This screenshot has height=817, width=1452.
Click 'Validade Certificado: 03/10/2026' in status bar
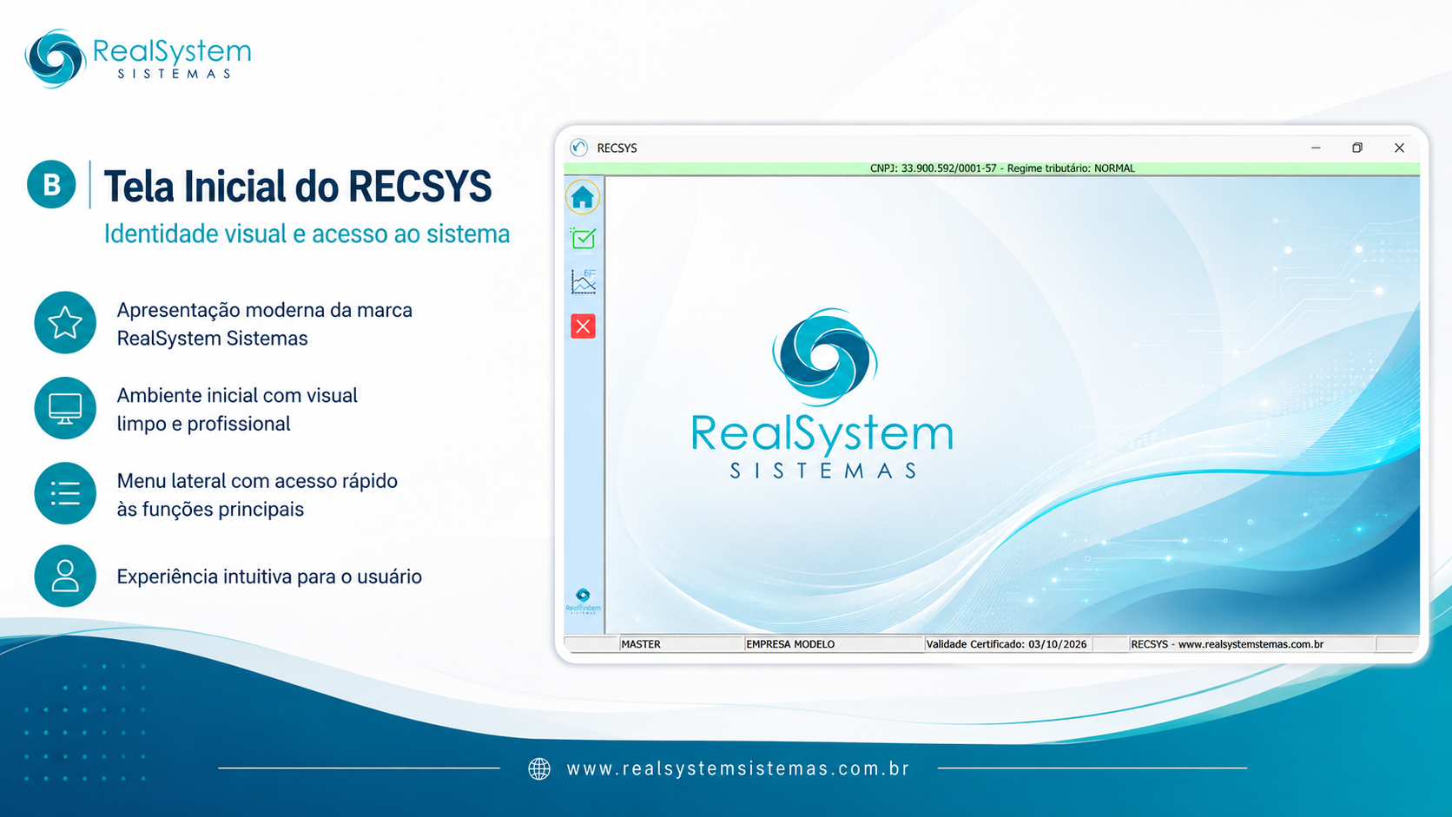click(1006, 644)
